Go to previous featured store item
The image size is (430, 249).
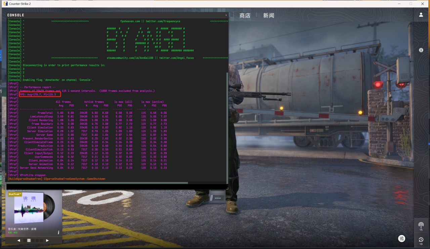pyautogui.click(x=19, y=240)
